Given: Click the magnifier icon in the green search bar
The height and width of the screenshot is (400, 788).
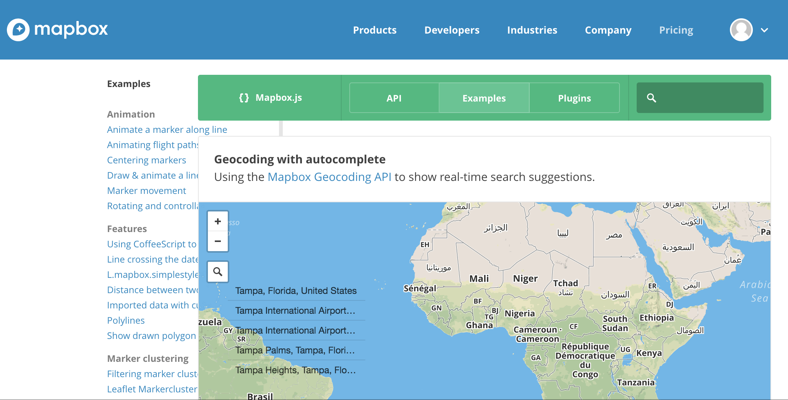Looking at the screenshot, I should [x=652, y=98].
